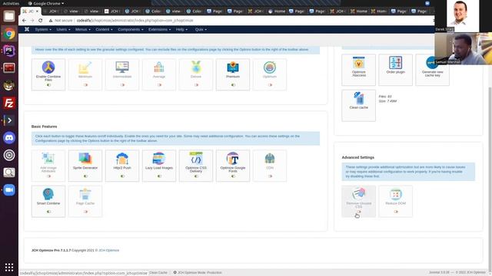Click the CDN feature icon

pyautogui.click(x=270, y=159)
